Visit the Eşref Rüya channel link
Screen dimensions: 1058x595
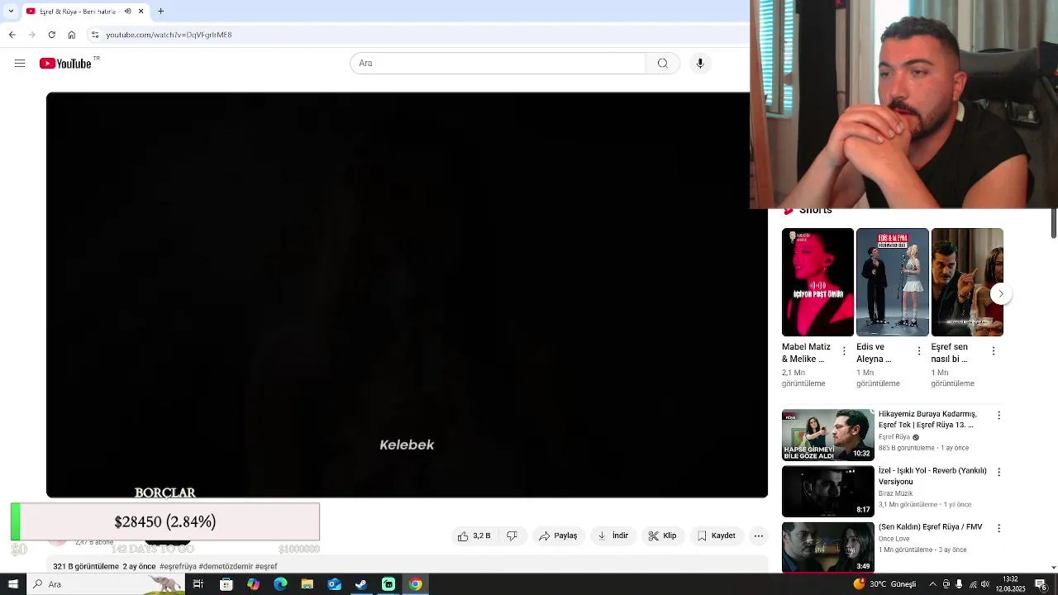894,436
